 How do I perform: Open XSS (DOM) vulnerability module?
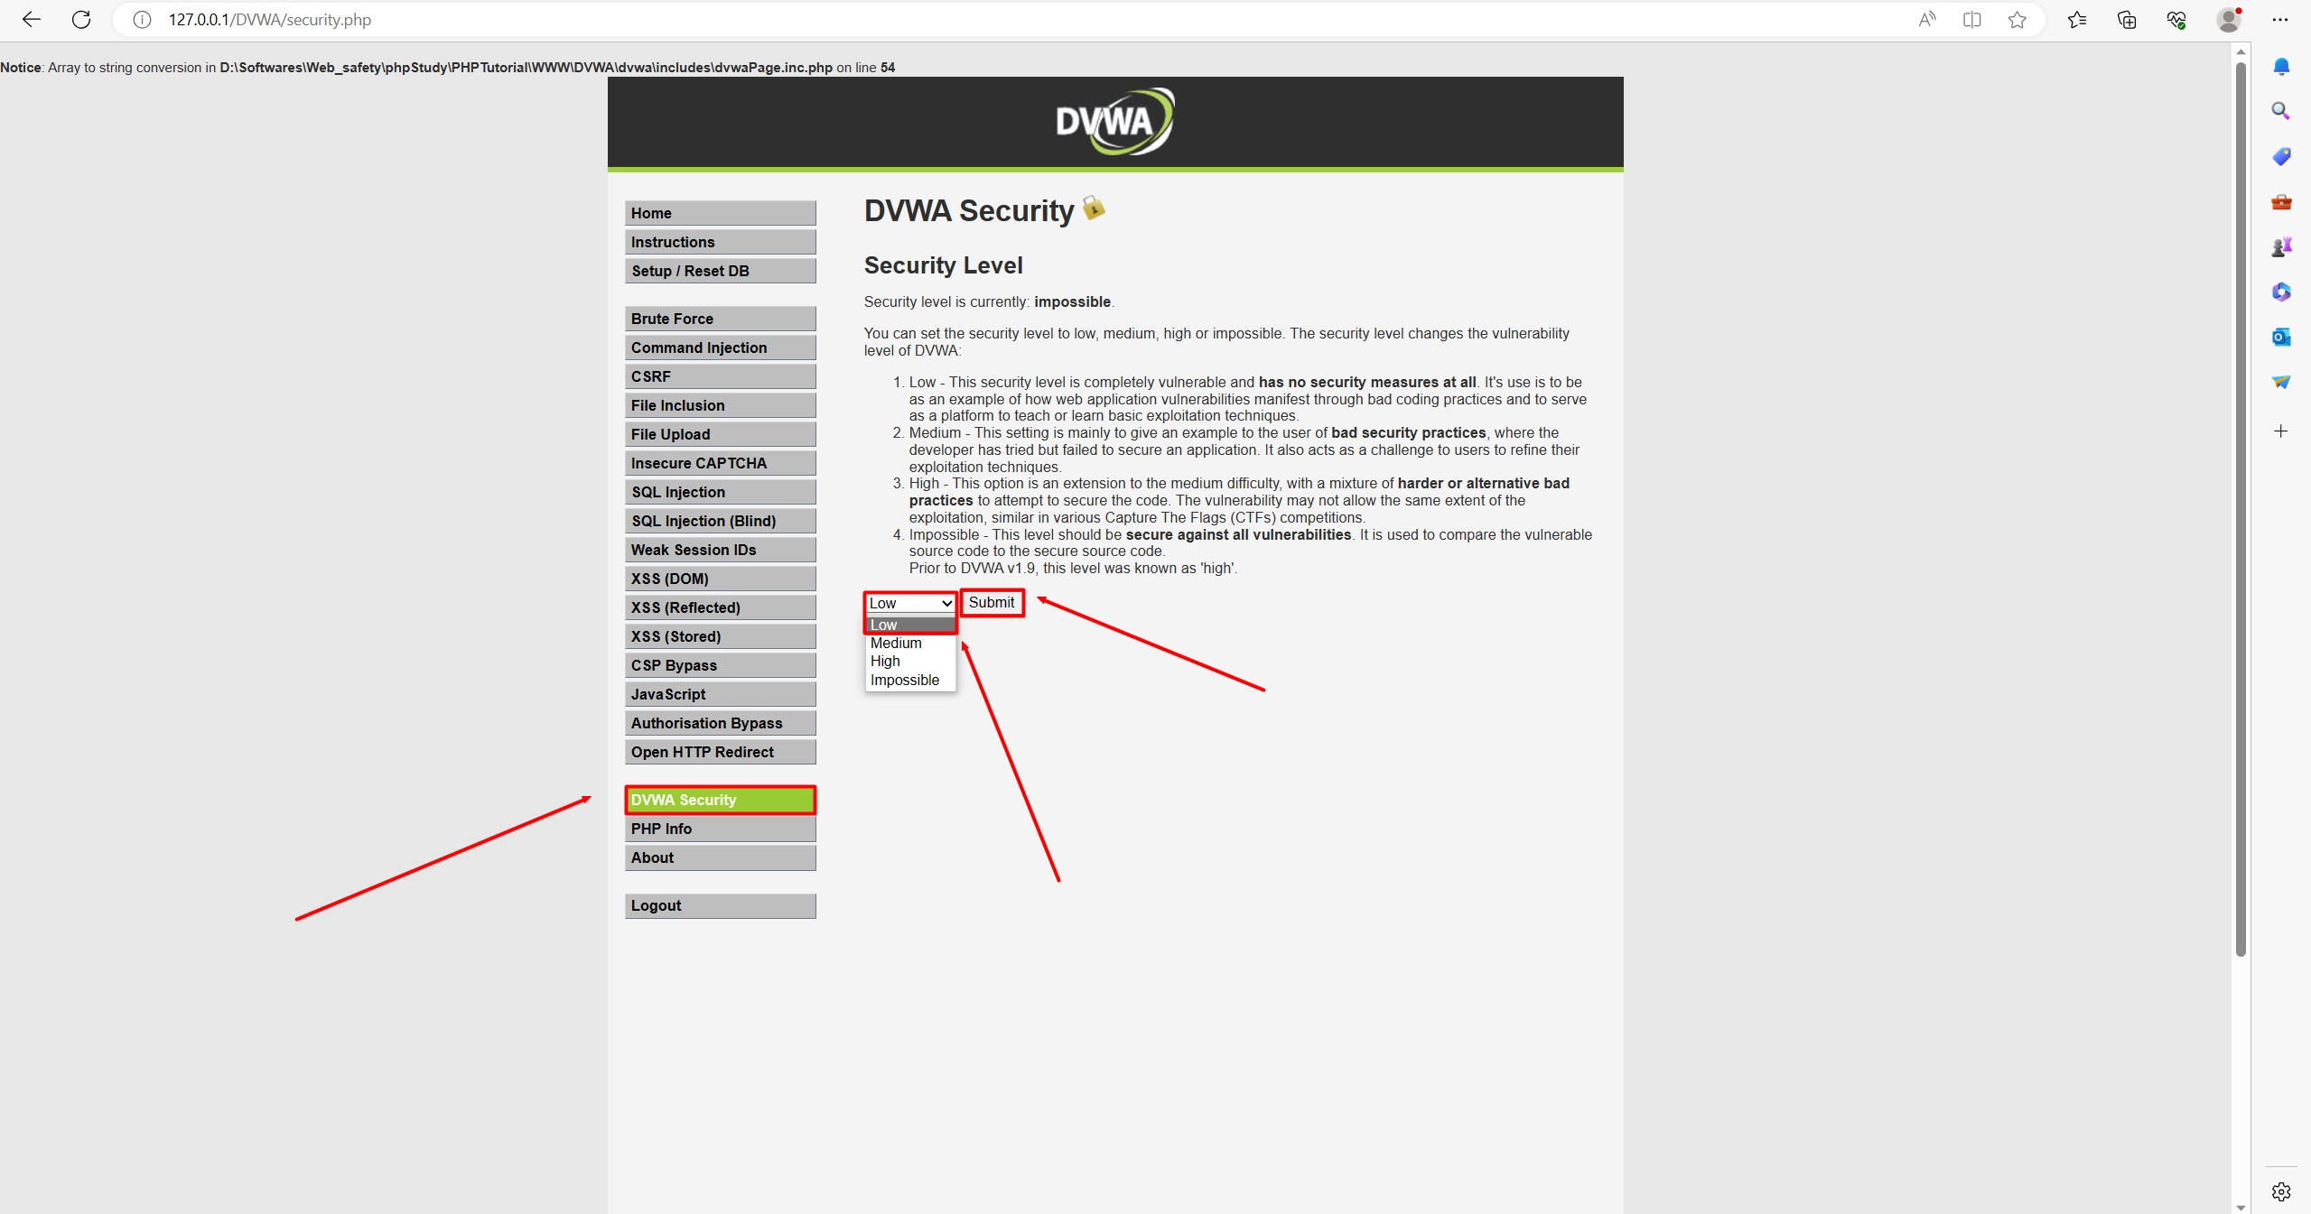pos(718,578)
